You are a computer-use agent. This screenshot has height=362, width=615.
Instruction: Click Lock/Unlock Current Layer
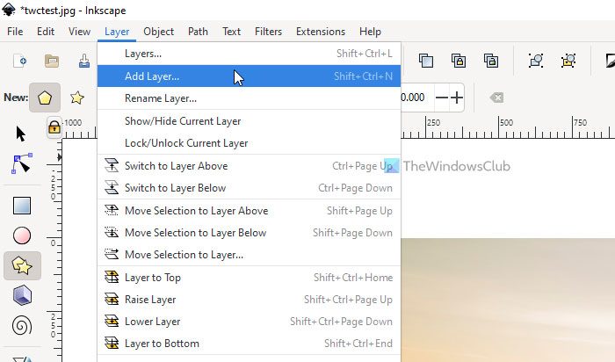tap(249, 142)
